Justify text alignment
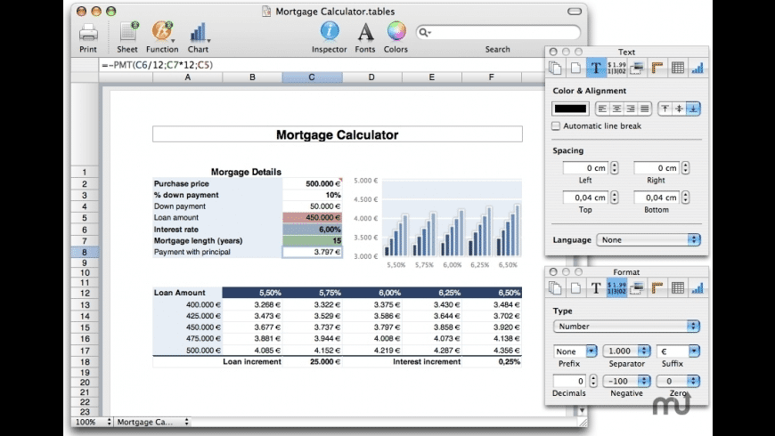The height and width of the screenshot is (436, 775). (645, 109)
